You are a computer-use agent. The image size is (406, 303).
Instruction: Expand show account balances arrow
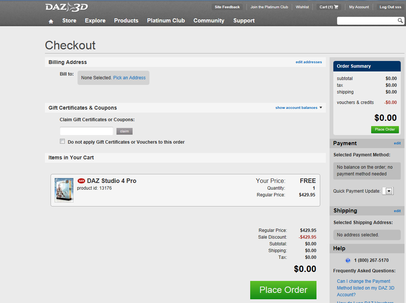tap(321, 108)
